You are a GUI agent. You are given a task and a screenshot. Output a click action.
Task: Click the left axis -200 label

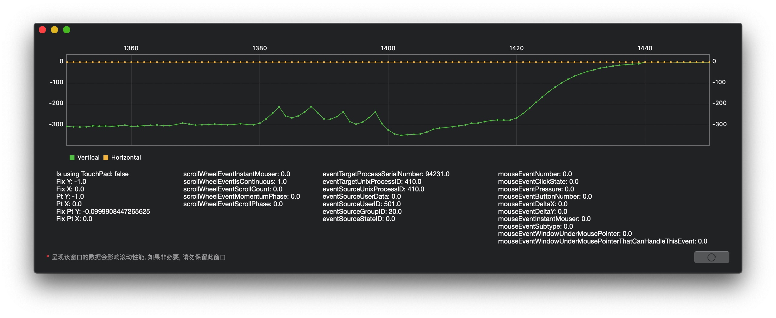click(56, 103)
